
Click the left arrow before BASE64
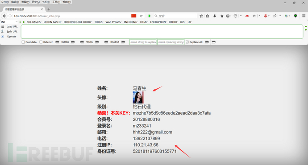click(106, 42)
